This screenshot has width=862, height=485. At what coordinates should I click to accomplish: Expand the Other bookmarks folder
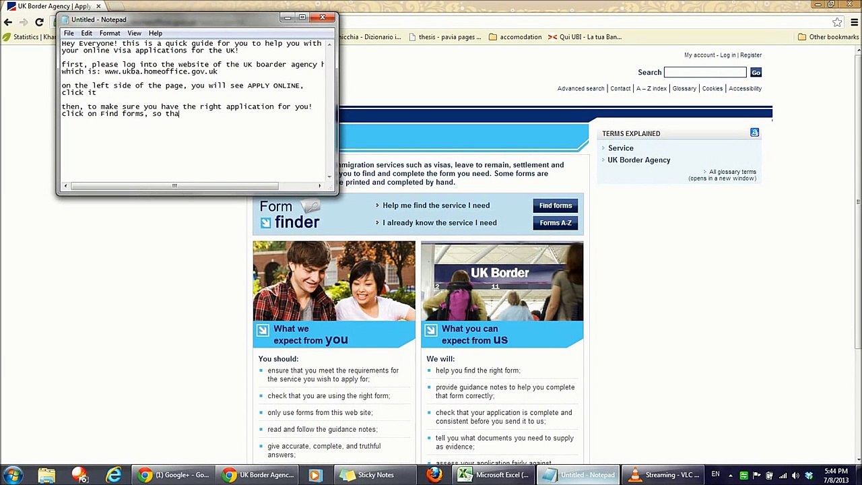[828, 37]
